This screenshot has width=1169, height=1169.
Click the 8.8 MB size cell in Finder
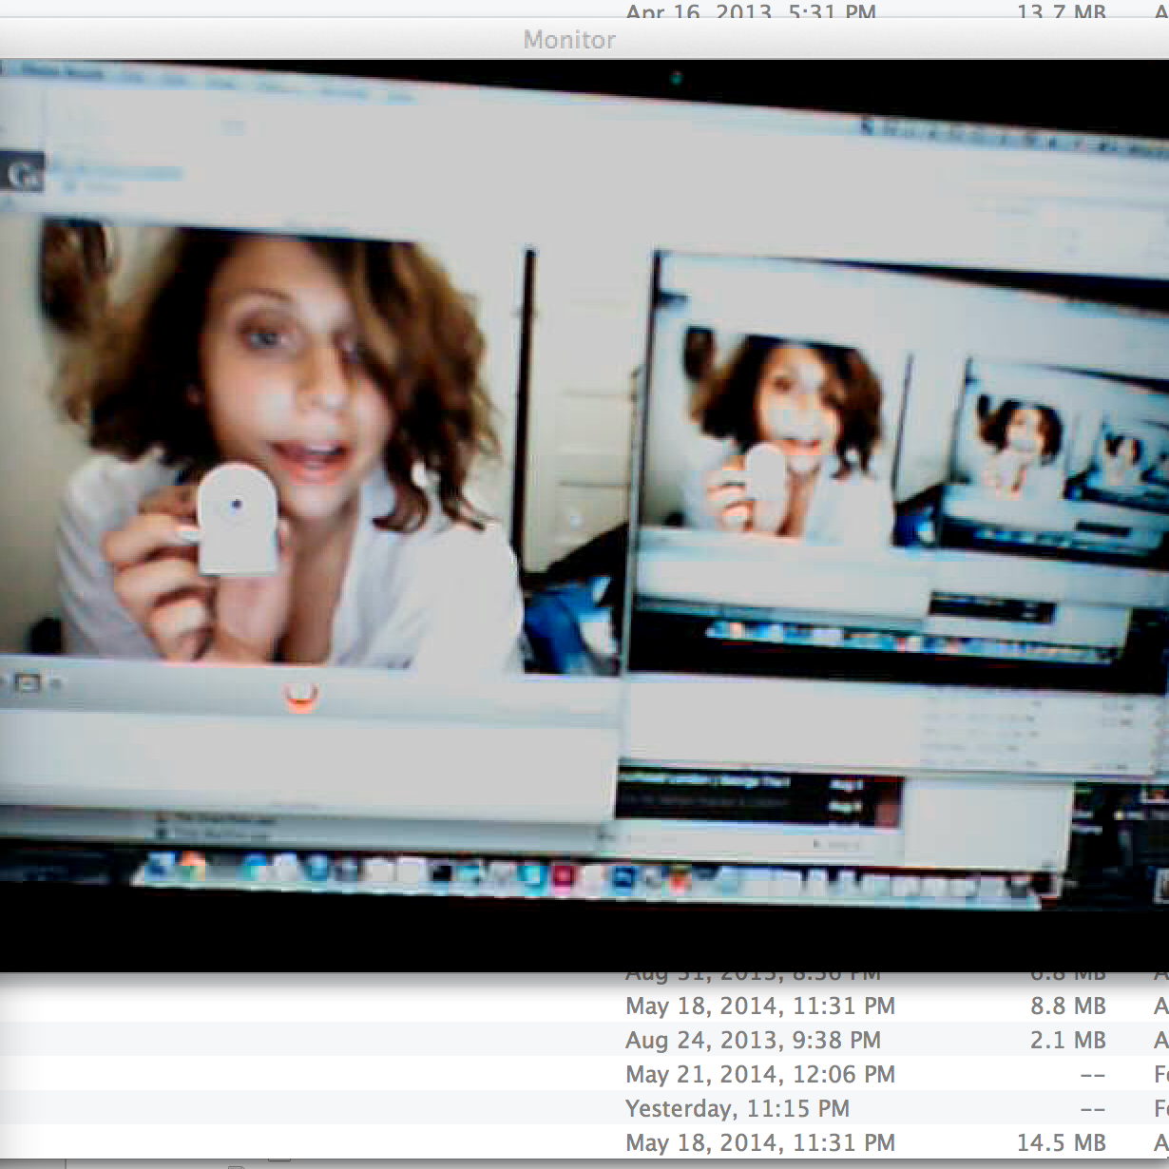(1068, 1006)
